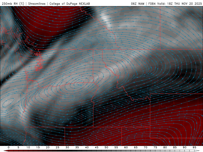The width and height of the screenshot is (203, 152).
Task: Click the "90" colorbar scale label
Action: point(184,147)
